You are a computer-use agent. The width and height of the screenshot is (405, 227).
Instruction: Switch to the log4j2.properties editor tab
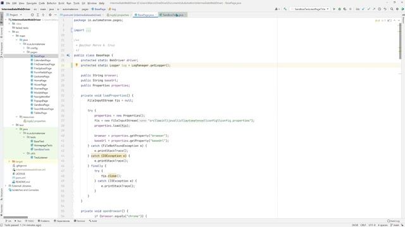[x=118, y=15]
